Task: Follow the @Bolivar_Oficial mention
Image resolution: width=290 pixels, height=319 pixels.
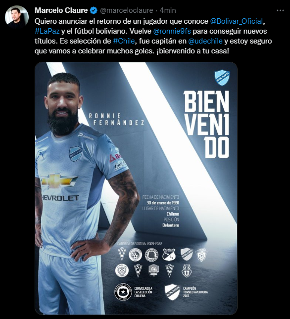Action: tap(237, 21)
